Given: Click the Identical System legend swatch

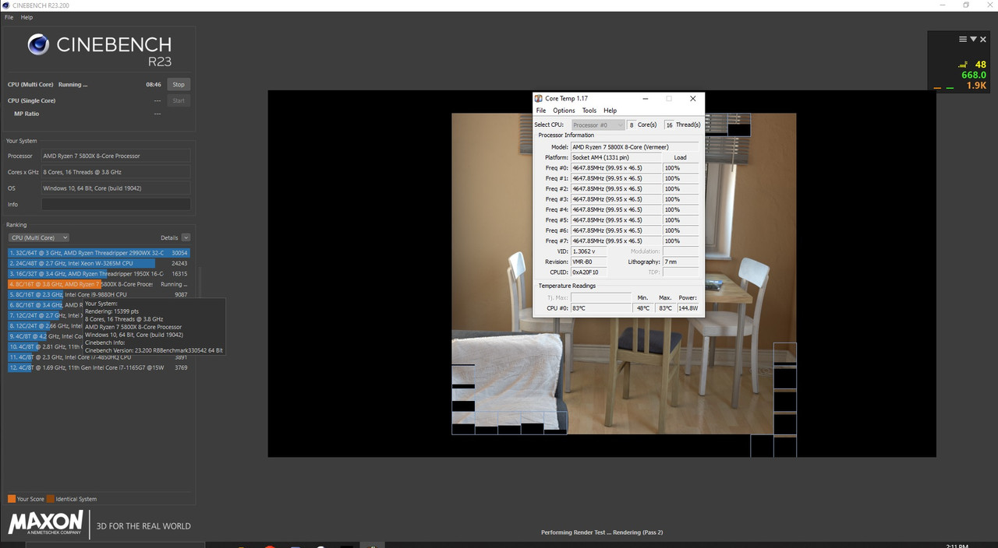Looking at the screenshot, I should pyautogui.click(x=51, y=499).
